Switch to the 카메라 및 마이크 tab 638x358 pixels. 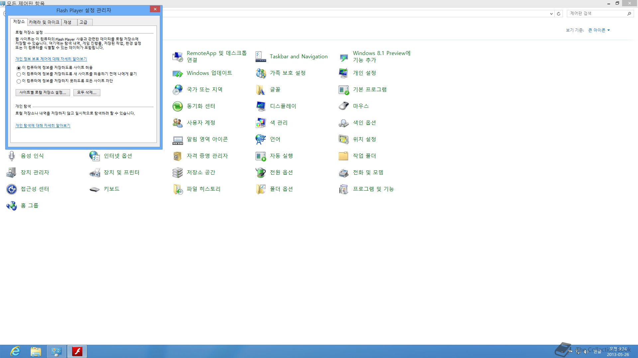pos(44,22)
